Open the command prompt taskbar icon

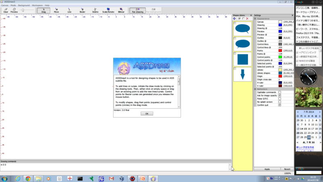[x=80, y=179]
